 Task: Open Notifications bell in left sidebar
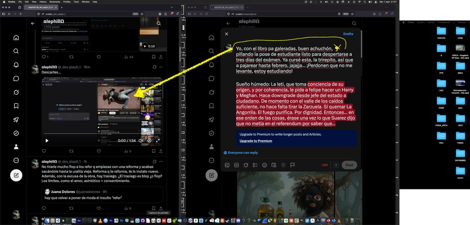click(16, 65)
